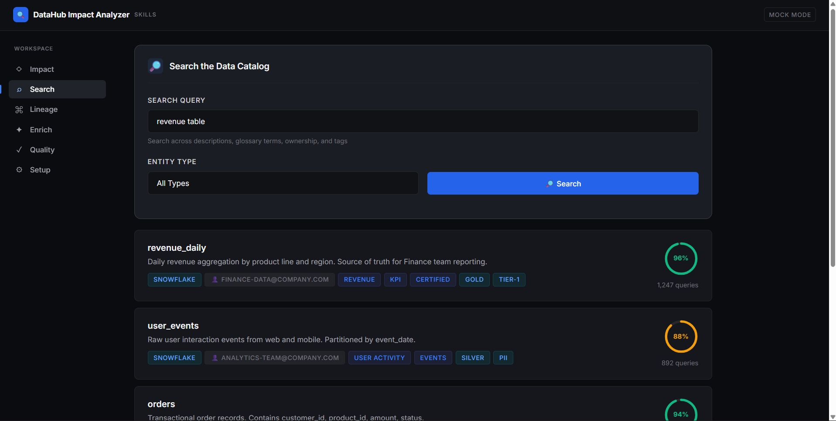836x421 pixels.
Task: Click the '1,247 queries' count
Action: (678, 285)
